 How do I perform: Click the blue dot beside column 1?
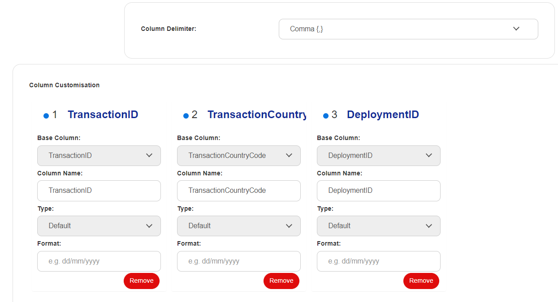coord(46,116)
